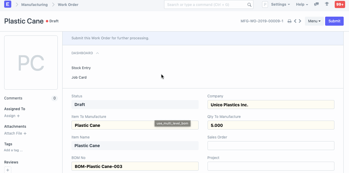Go to previous document arrow

click(295, 21)
